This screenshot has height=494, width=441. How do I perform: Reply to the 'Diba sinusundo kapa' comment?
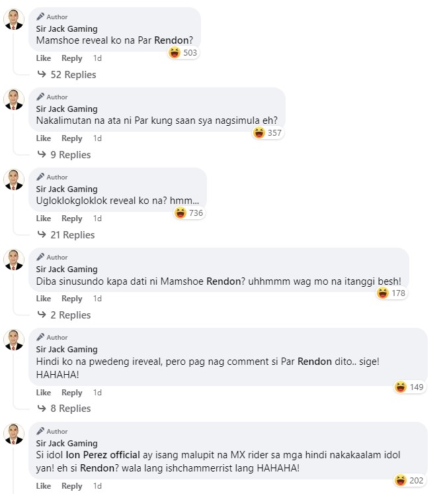tap(72, 299)
